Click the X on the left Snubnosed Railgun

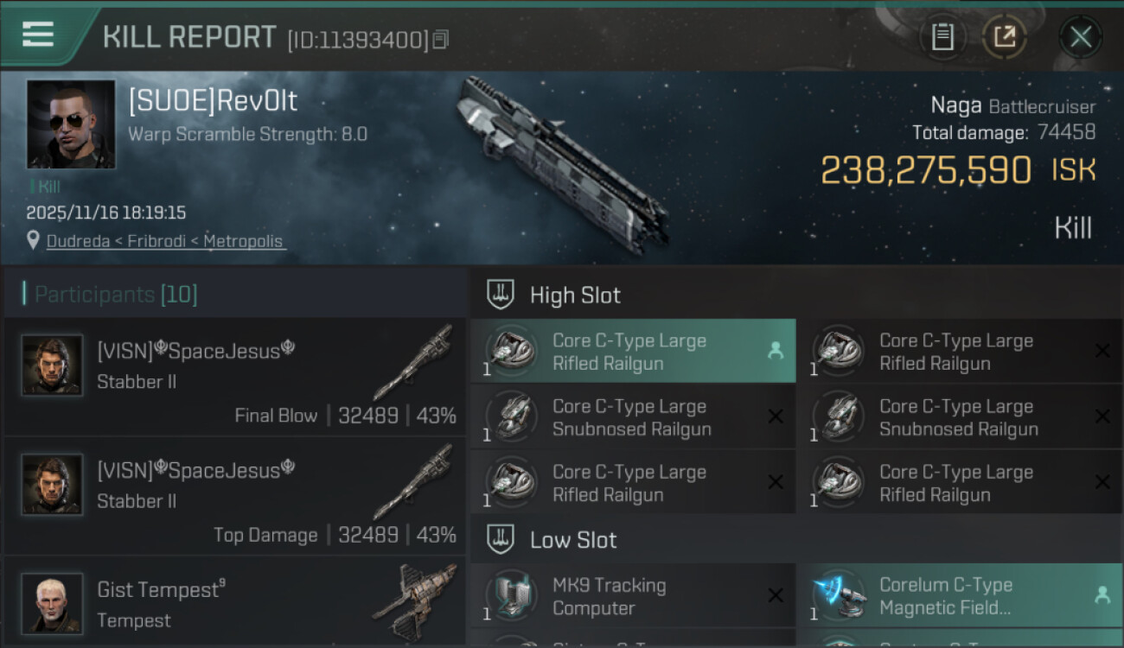tap(776, 417)
